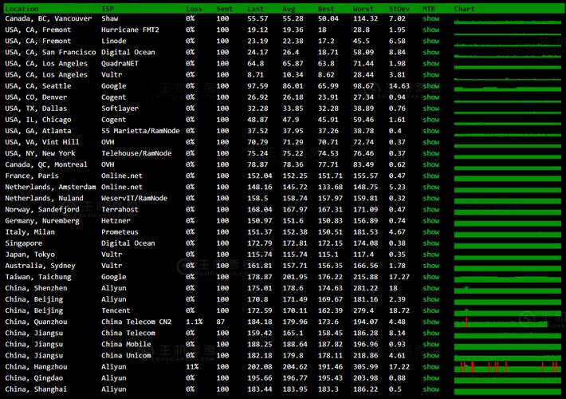This screenshot has height=399, width=566.
Task: Click show in the Seattle Google row
Action: pos(431,85)
